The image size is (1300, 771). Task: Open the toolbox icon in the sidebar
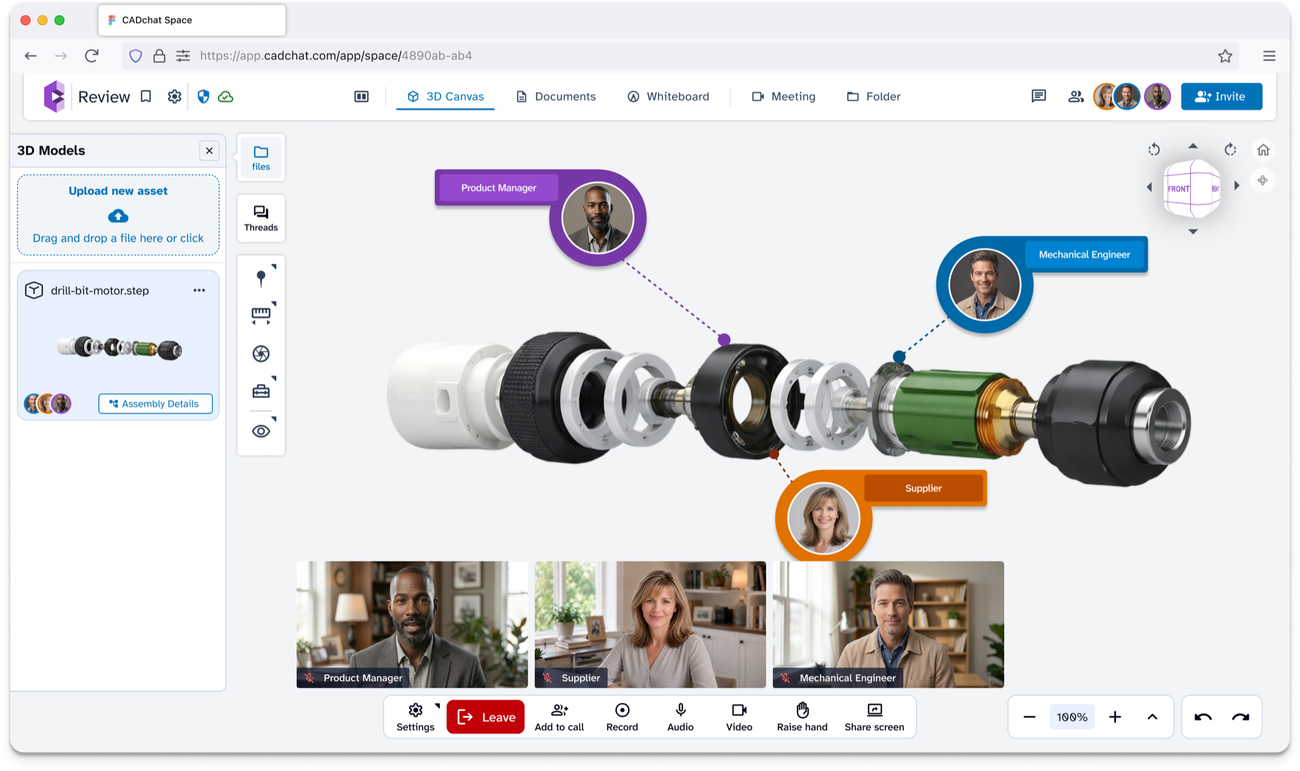(x=261, y=391)
